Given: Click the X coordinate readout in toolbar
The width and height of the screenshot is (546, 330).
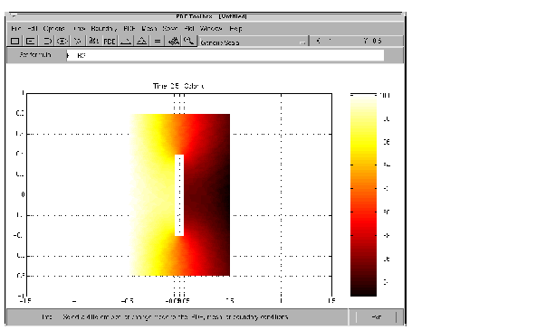Looking at the screenshot, I should click(324, 41).
